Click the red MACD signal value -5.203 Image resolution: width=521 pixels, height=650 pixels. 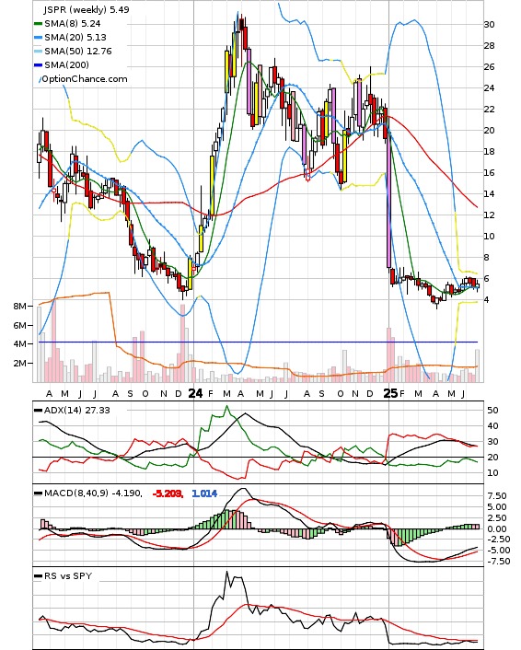[168, 493]
